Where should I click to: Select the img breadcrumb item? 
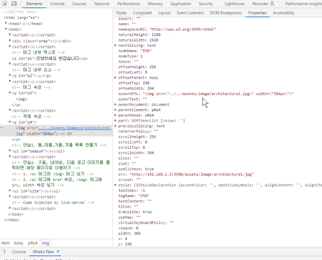pos(46,243)
